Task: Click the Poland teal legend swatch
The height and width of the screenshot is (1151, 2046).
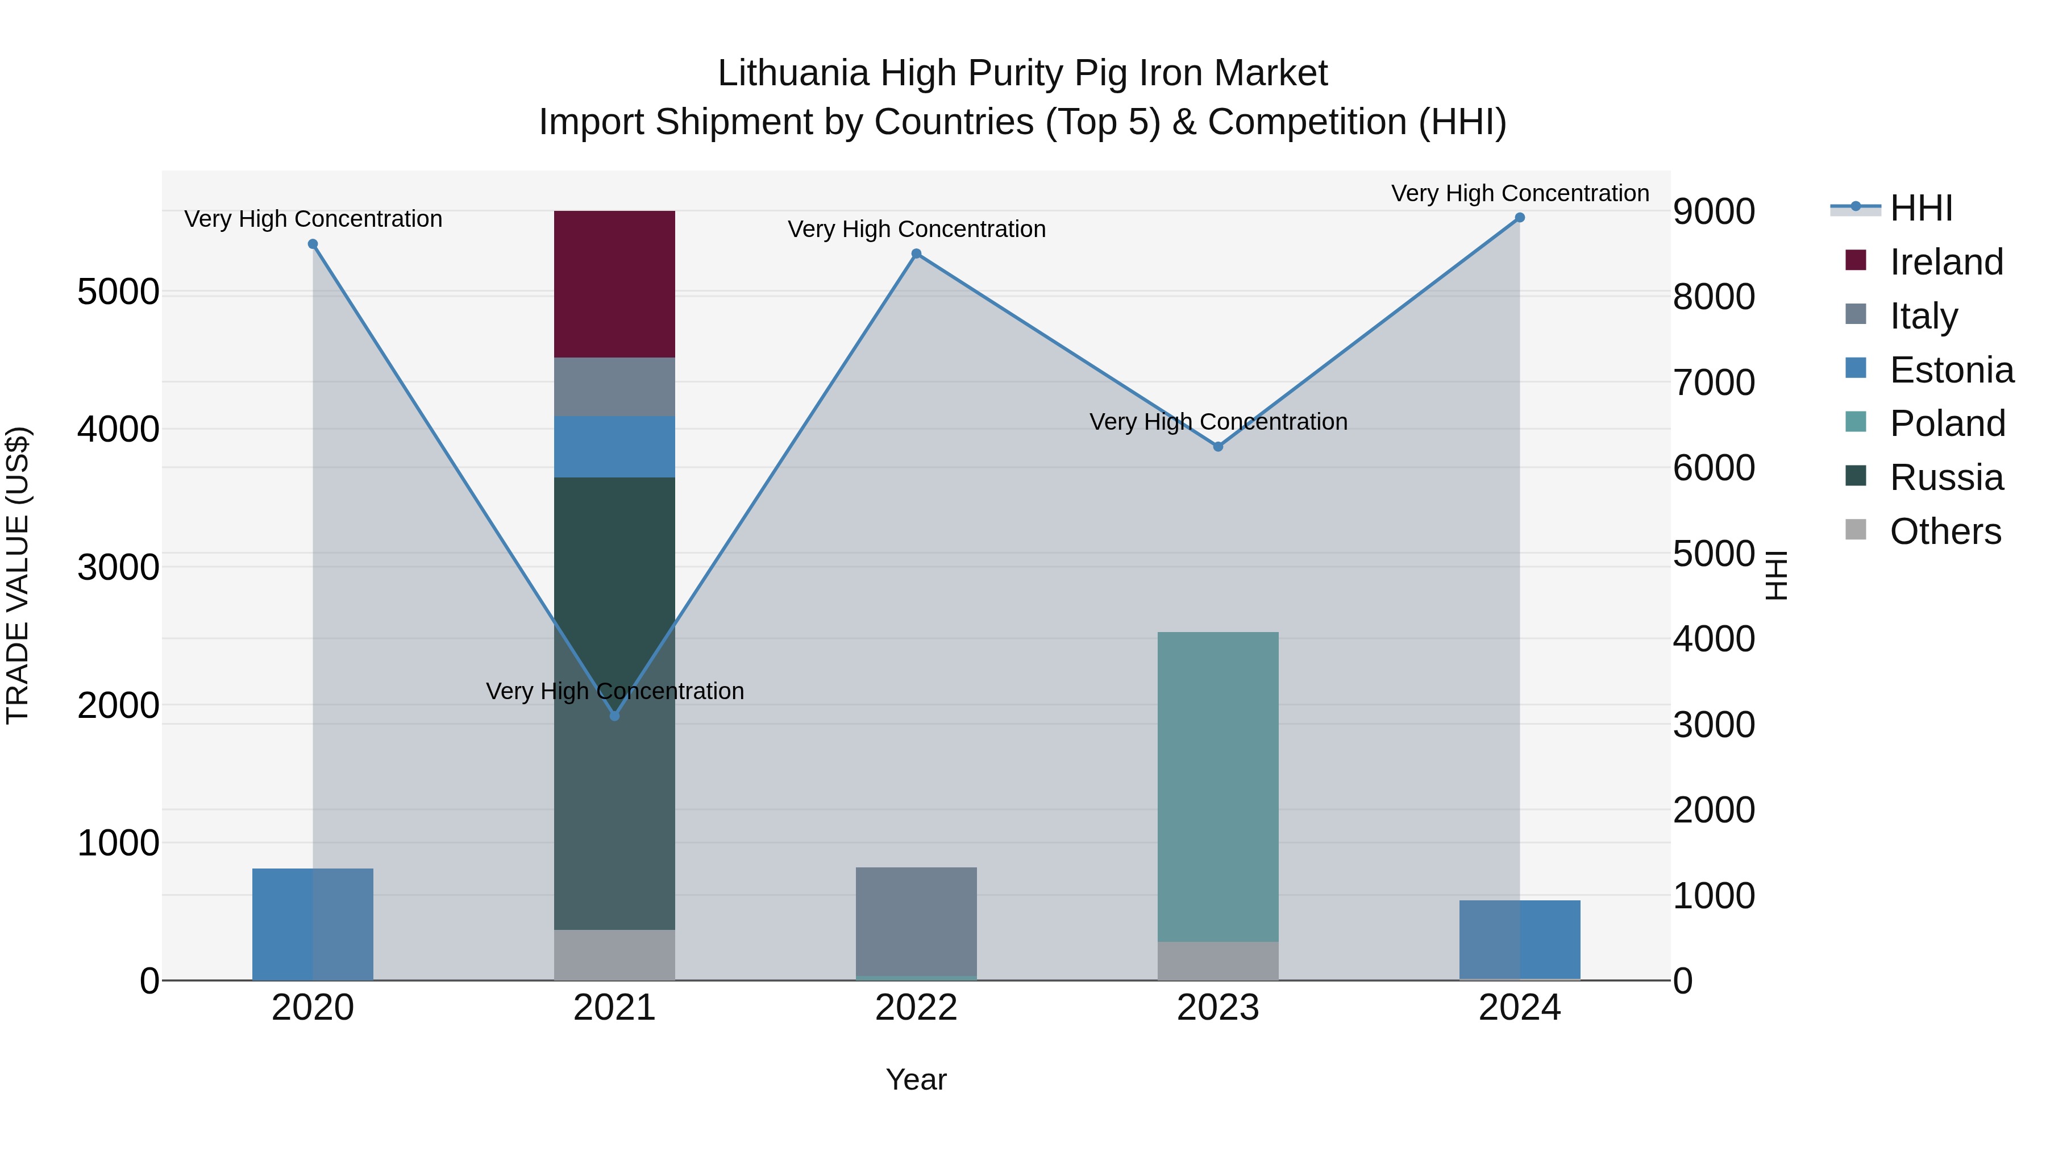Action: 1856,422
